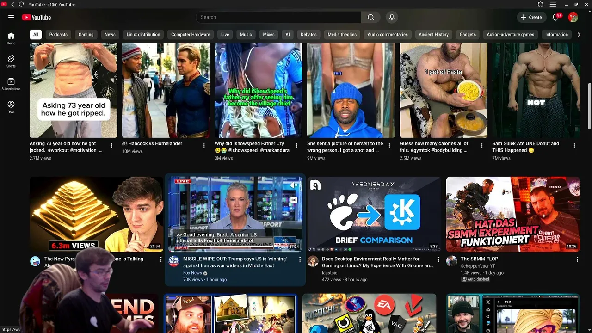The width and height of the screenshot is (592, 333).
Task: Open Shorts in the sidebar
Action: pyautogui.click(x=11, y=61)
